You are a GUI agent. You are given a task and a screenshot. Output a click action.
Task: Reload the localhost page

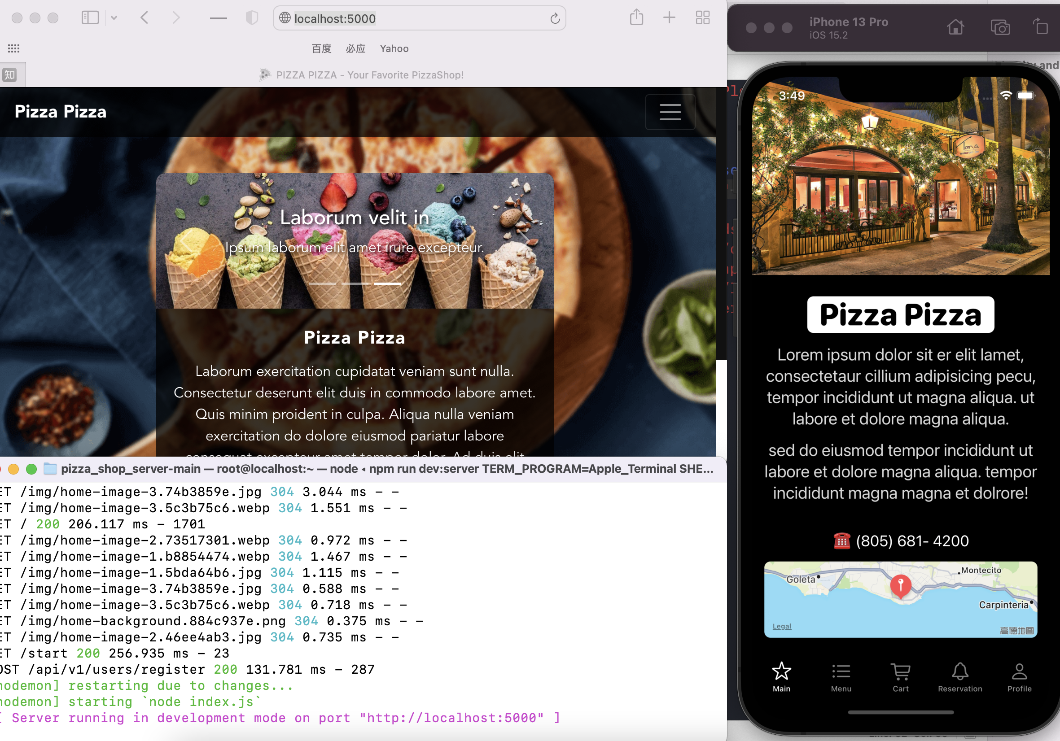(555, 18)
